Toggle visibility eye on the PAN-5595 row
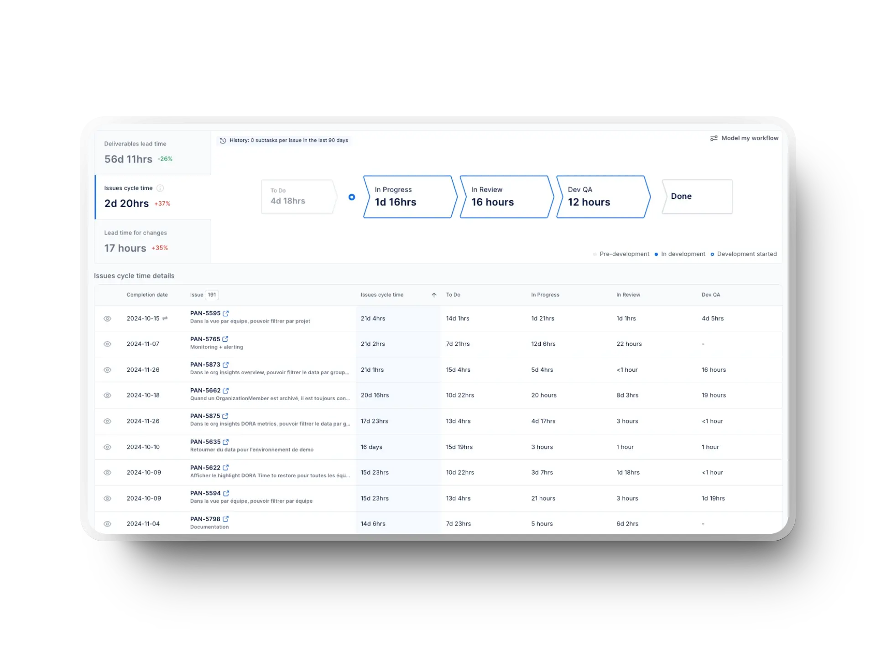876x657 pixels. [108, 318]
